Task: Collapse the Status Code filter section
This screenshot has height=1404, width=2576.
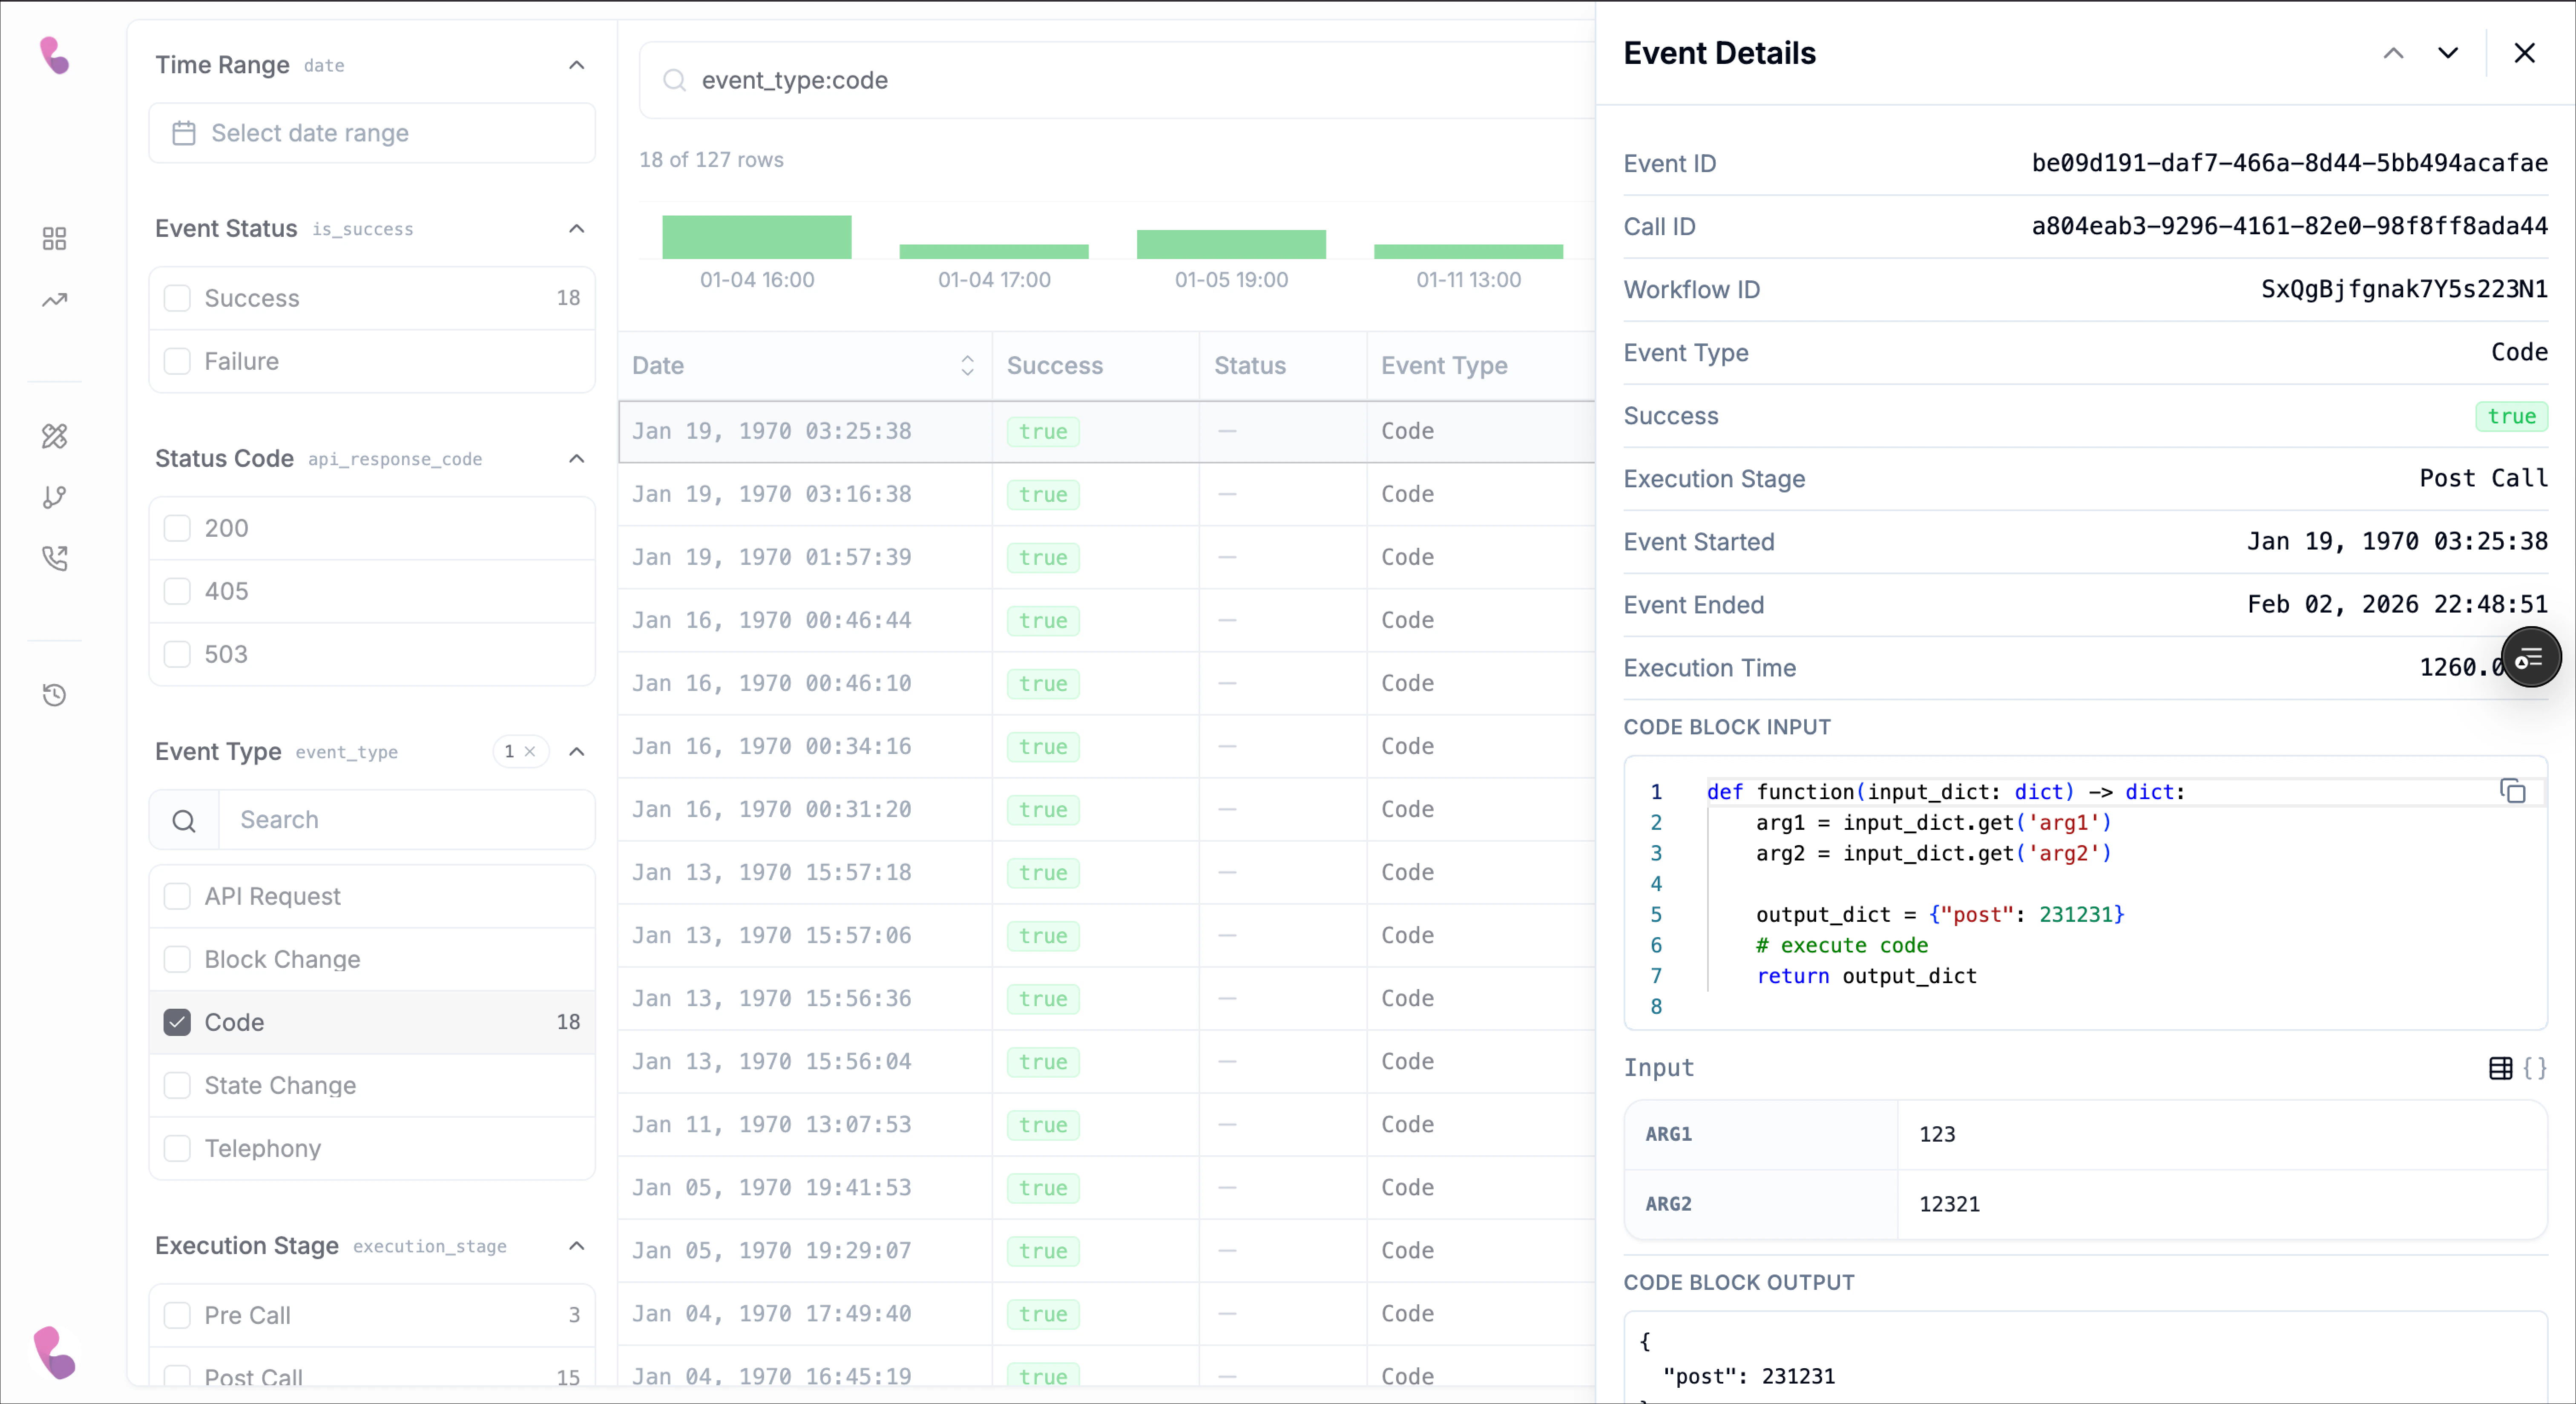Action: (x=577, y=459)
